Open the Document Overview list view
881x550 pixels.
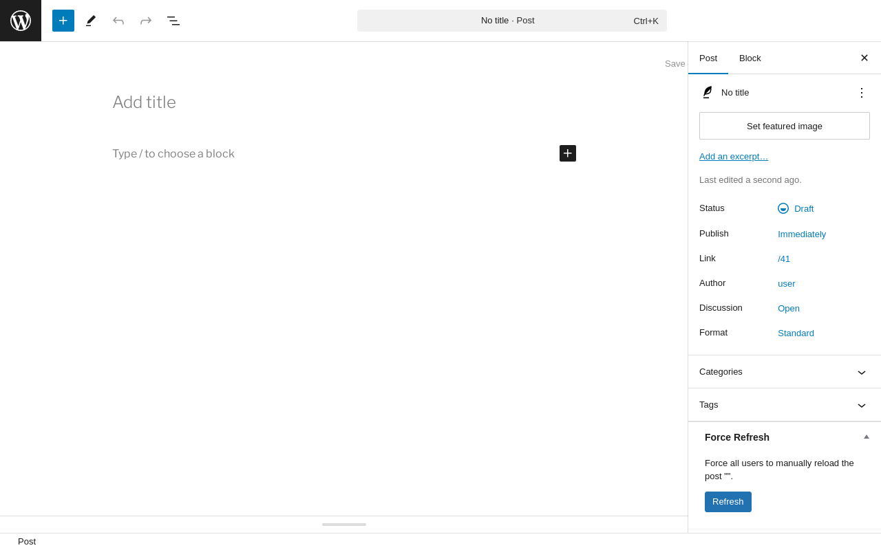(x=173, y=21)
